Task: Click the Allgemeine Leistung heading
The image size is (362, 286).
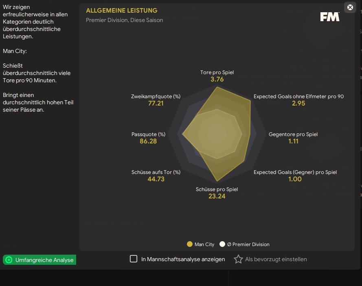Action: (122, 11)
